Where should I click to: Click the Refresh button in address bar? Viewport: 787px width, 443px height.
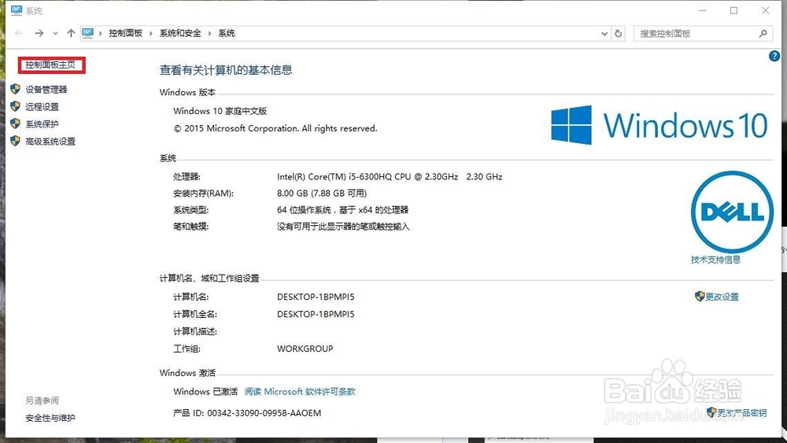coord(619,34)
